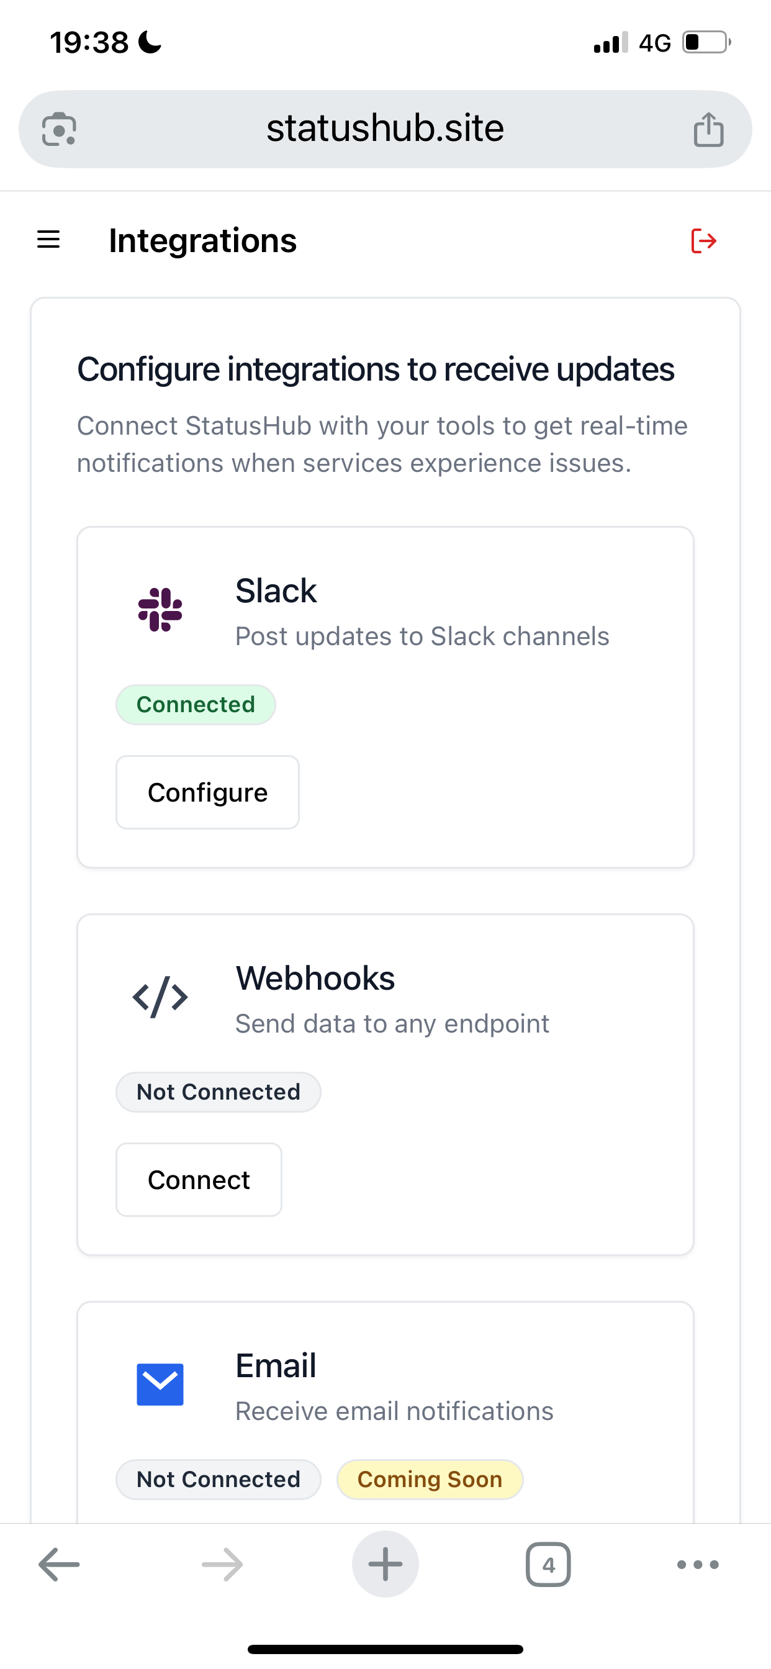The width and height of the screenshot is (771, 1669).
Task: Open the browser three-dots more menu
Action: tap(698, 1565)
